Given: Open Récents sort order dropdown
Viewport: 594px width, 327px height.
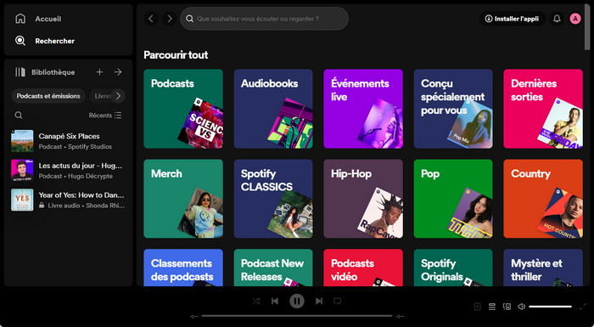Looking at the screenshot, I should point(105,116).
